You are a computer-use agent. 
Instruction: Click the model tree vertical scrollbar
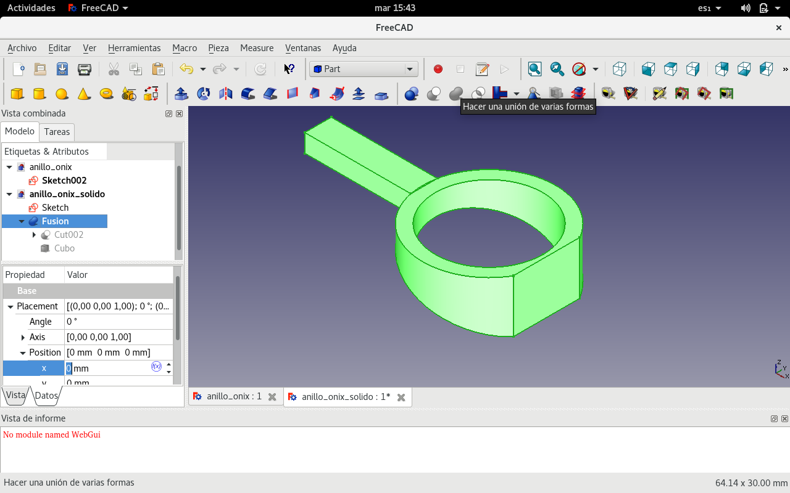pos(179,206)
